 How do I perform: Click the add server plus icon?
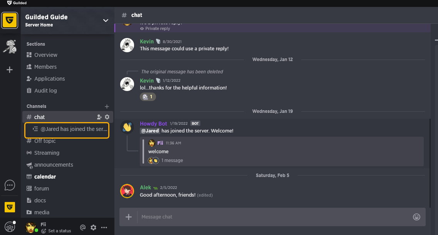point(10,70)
